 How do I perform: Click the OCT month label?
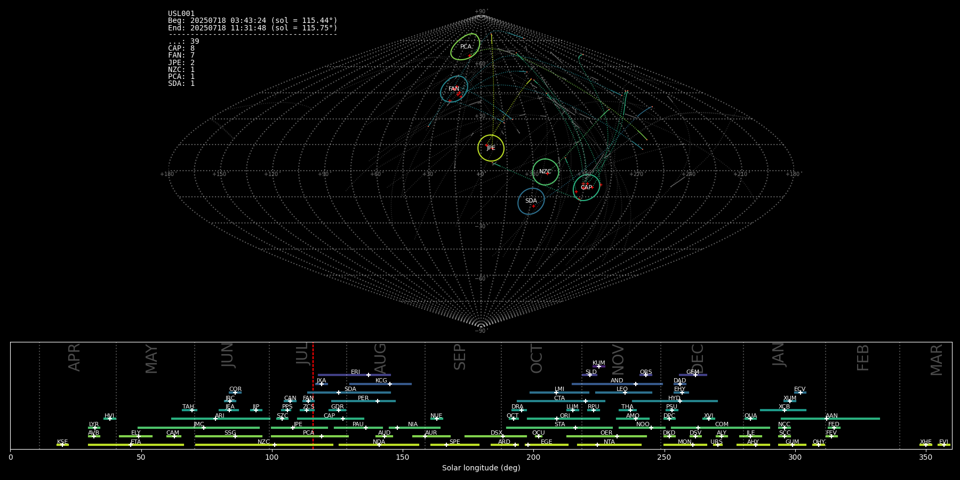coord(537,358)
